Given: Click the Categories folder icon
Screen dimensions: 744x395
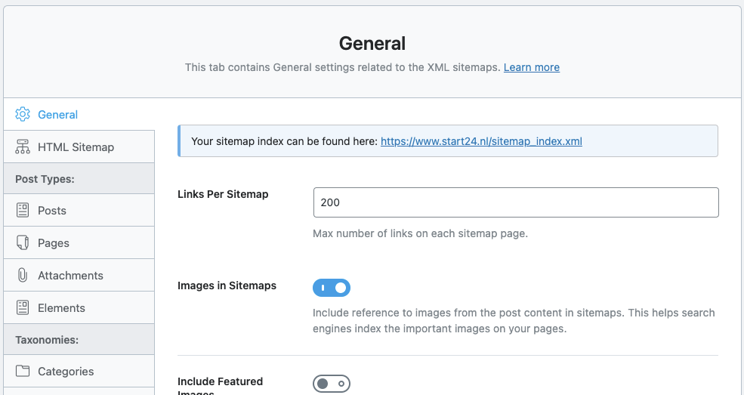Looking at the screenshot, I should pyautogui.click(x=23, y=372).
